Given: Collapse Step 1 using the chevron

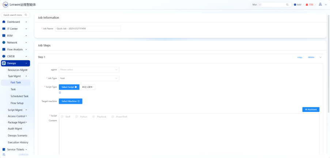Looking at the screenshot, I should pos(320,57).
